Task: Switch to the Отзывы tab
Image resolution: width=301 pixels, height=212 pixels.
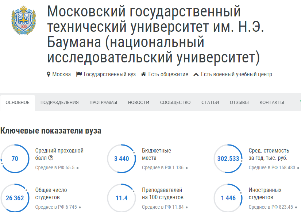Action: pos(239,103)
